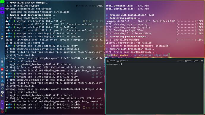Screen dimensions: 205x115
Task: Open the Konsole hamburger menu
Action: (202, 61)
